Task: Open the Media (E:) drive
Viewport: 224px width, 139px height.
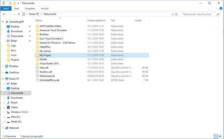Action: pos(16,121)
